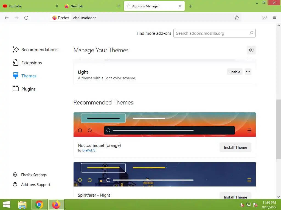Click the scrollbar up arrow
Image resolution: width=281 pixels, height=210 pixels.
pyautogui.click(x=279, y=25)
